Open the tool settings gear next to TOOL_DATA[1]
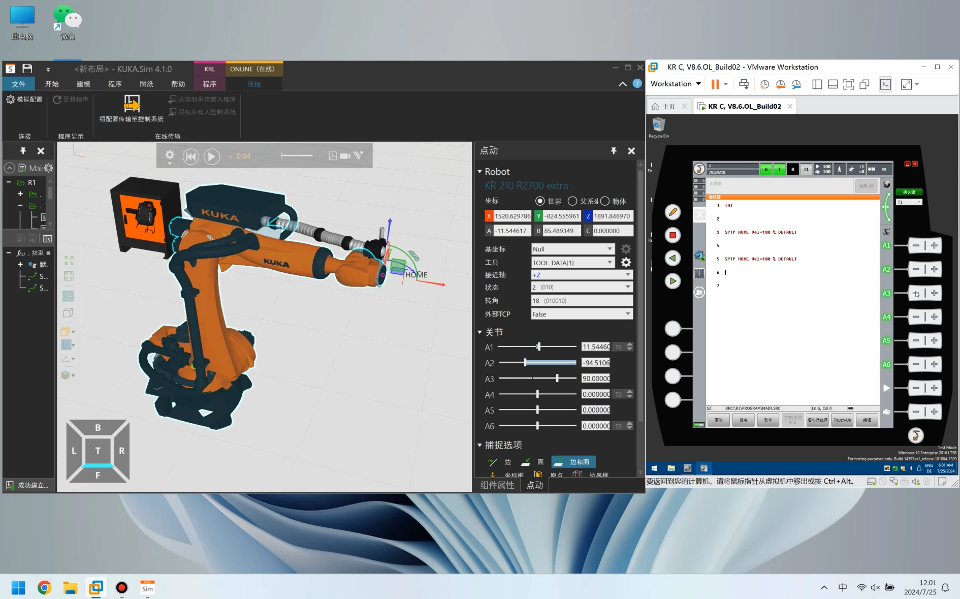Screen dimensions: 960x599 coord(626,262)
